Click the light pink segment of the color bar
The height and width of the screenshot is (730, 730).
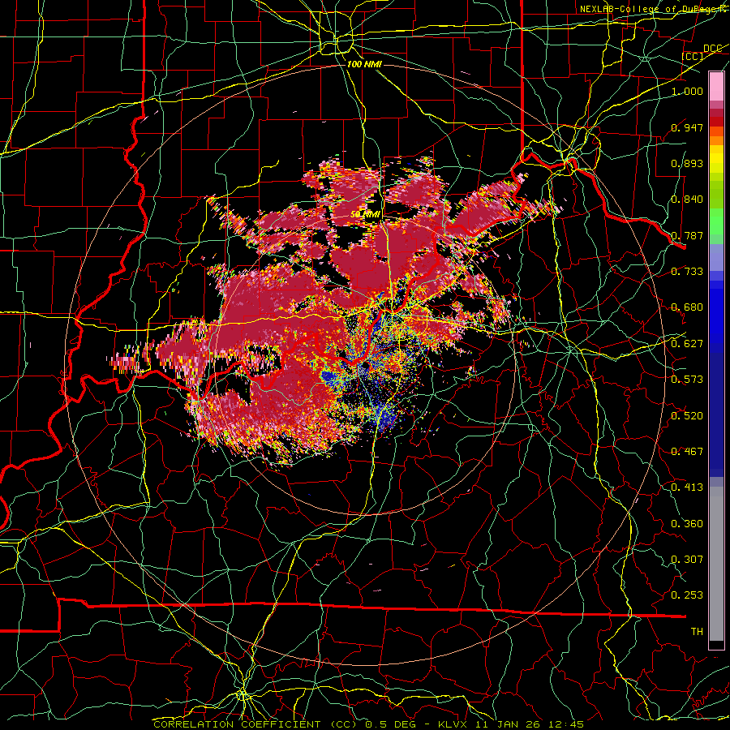point(716,86)
